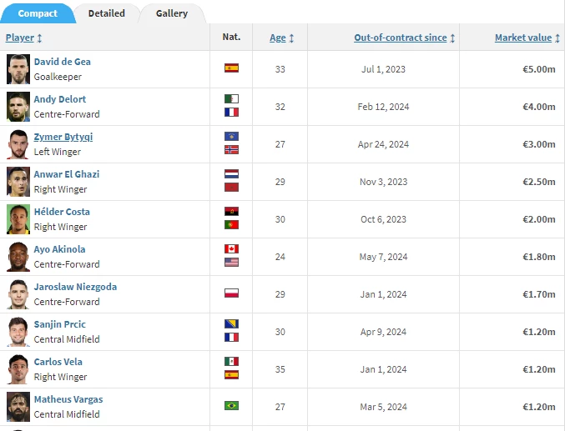The width and height of the screenshot is (565, 431).
Task: Sort table by Player column
Action: (23, 38)
